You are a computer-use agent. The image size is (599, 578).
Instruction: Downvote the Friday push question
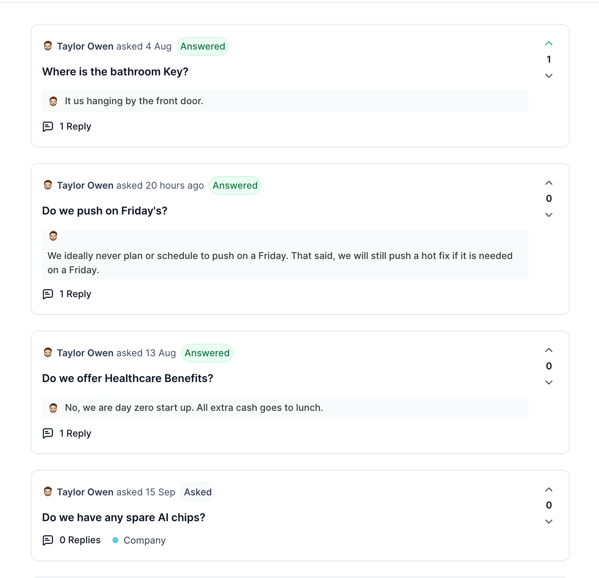[549, 215]
